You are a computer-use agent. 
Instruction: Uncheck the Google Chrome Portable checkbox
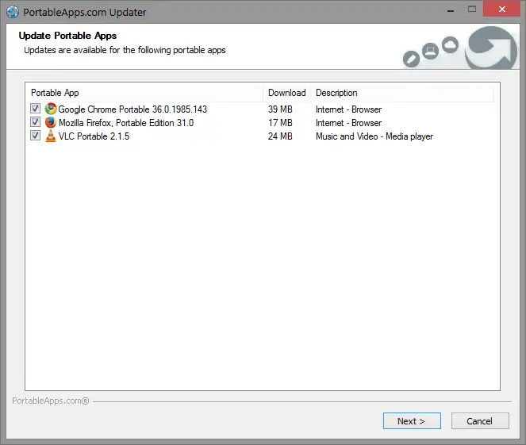pos(35,109)
